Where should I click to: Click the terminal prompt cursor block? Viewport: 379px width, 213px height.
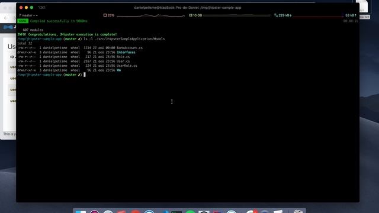(x=85, y=75)
